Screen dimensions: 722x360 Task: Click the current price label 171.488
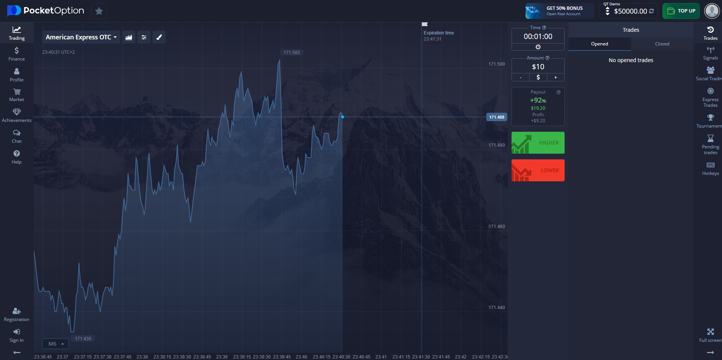click(497, 117)
